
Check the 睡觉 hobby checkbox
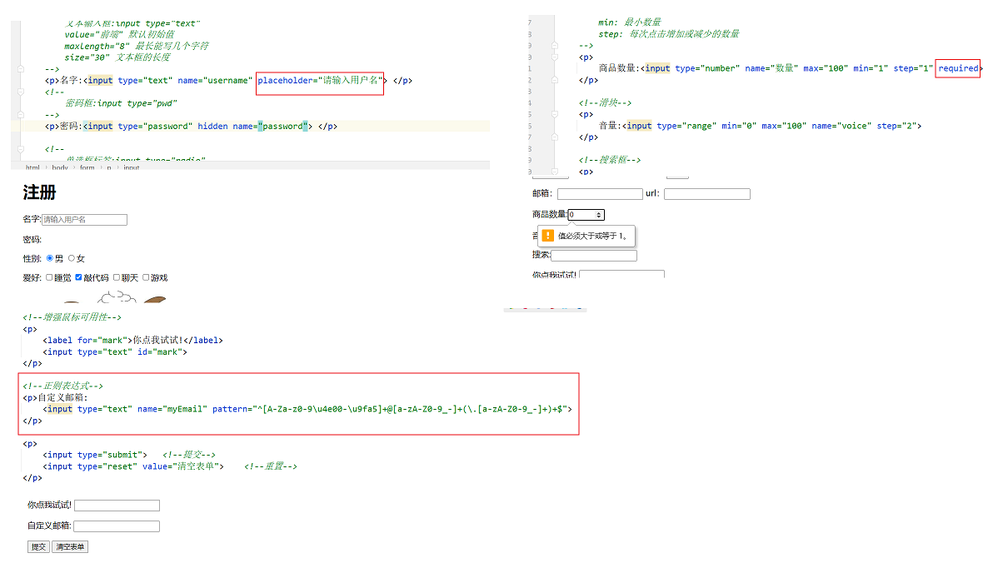click(x=50, y=277)
